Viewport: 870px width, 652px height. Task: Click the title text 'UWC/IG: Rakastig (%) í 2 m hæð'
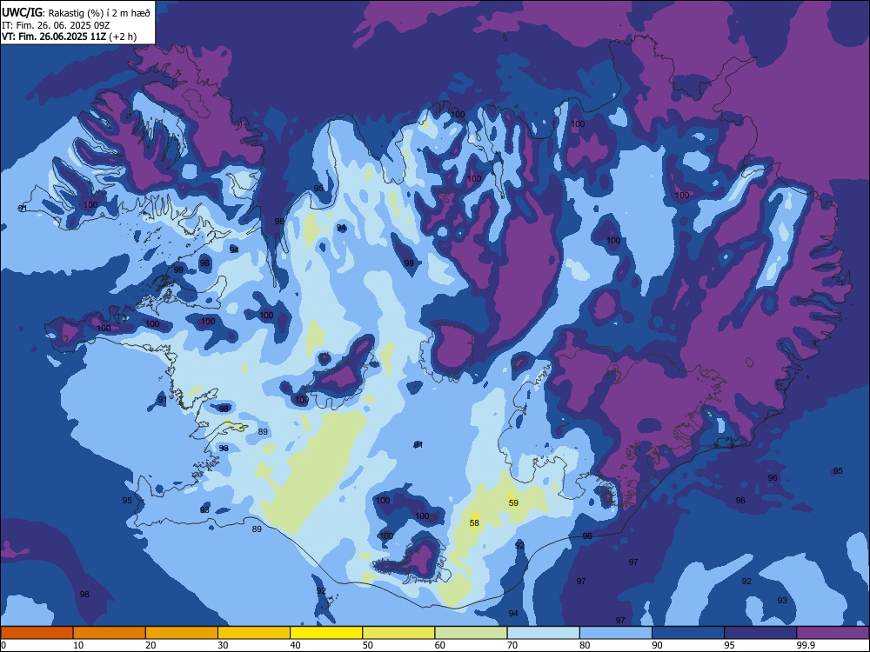(76, 12)
